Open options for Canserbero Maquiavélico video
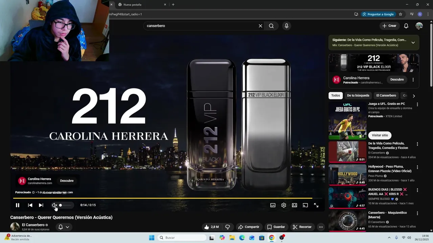This screenshot has height=243, width=433. point(417,213)
